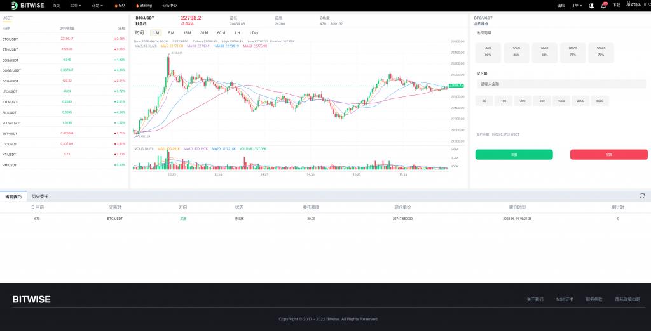
Task: Expand the 订单 orders dropdown menu
Action: click(576, 5)
